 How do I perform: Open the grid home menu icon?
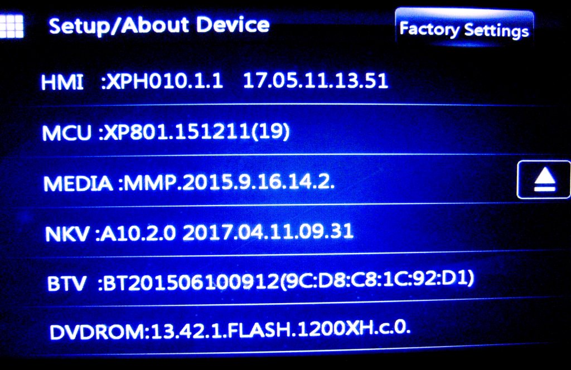[12, 26]
